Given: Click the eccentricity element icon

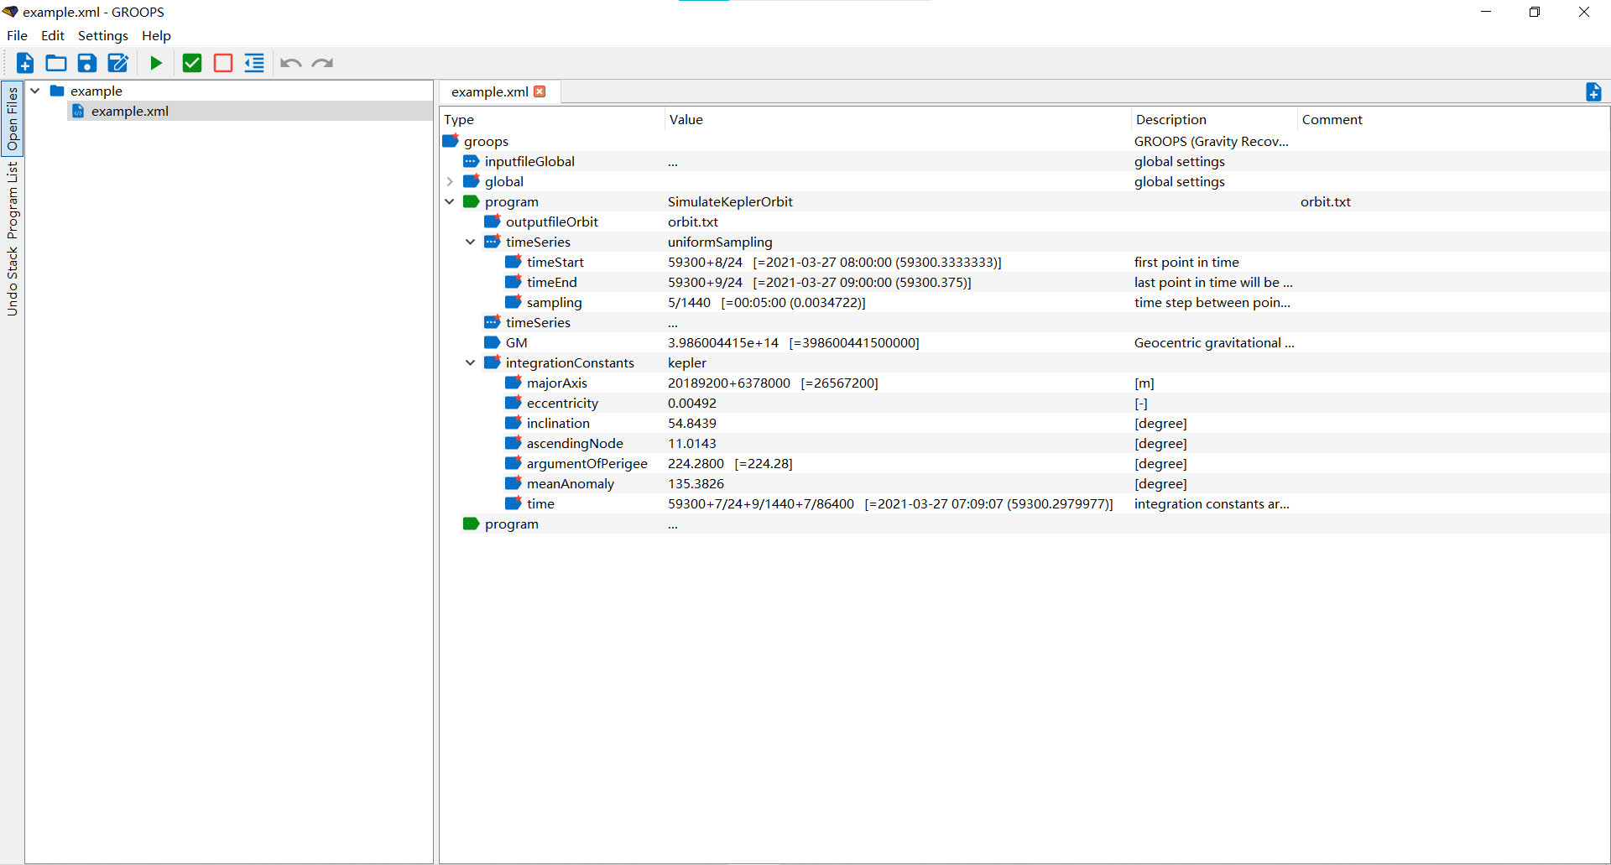Looking at the screenshot, I should 514,403.
